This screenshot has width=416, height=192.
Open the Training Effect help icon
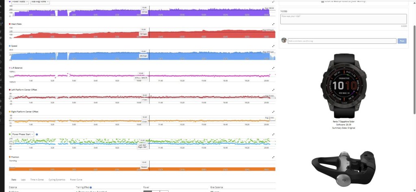[x=91, y=187]
